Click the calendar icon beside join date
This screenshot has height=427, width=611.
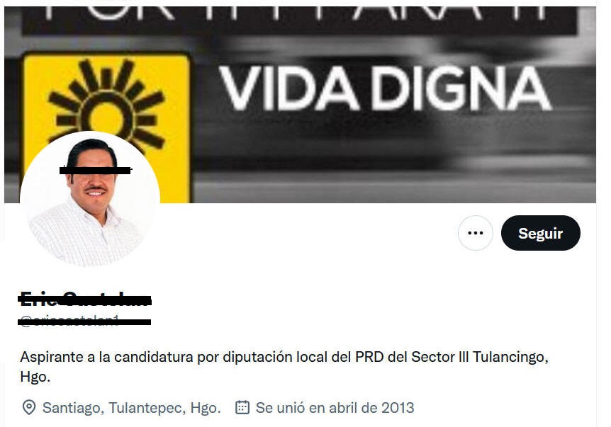(x=242, y=407)
